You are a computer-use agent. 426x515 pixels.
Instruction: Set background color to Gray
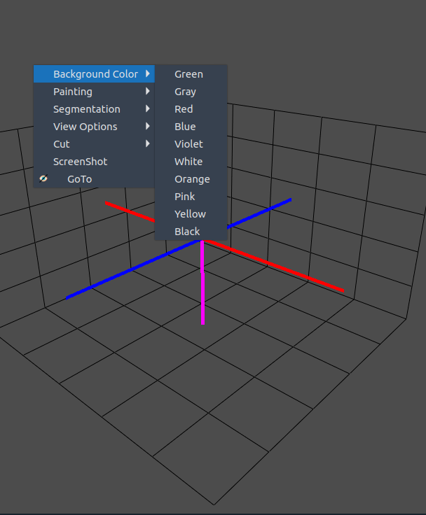click(191, 92)
